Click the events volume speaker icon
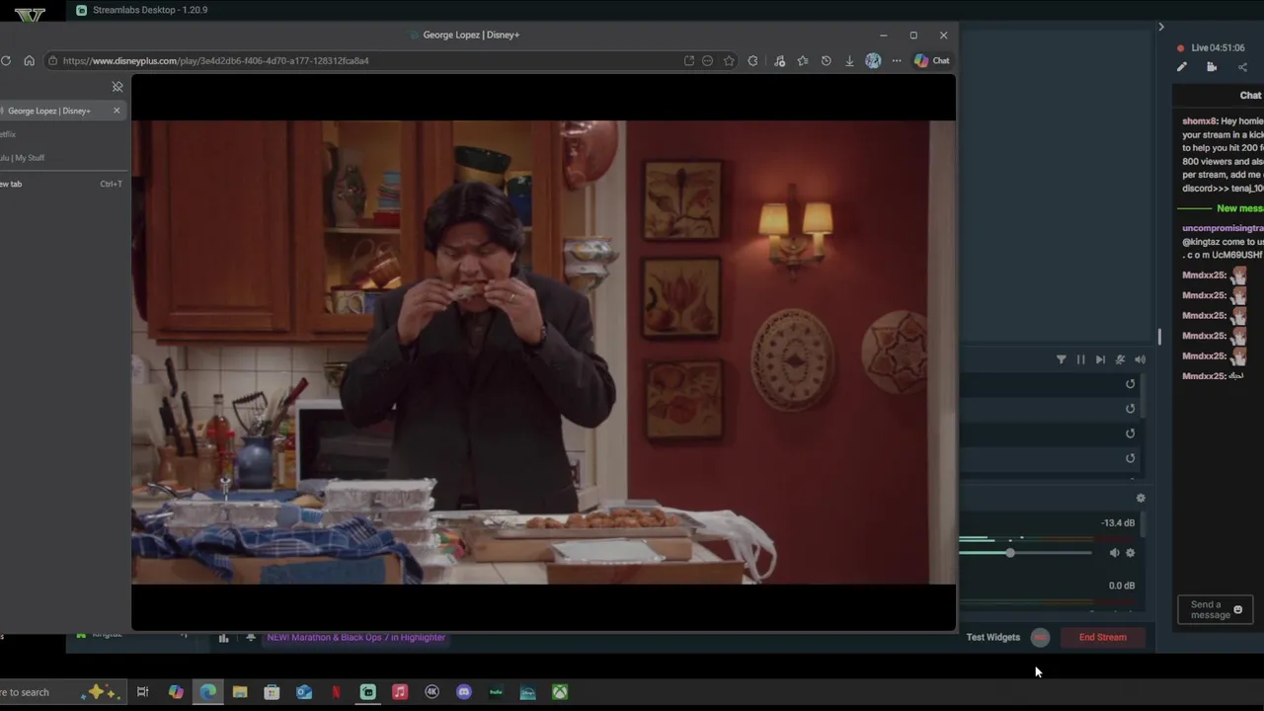Screen dimensions: 1264x711 point(1140,359)
